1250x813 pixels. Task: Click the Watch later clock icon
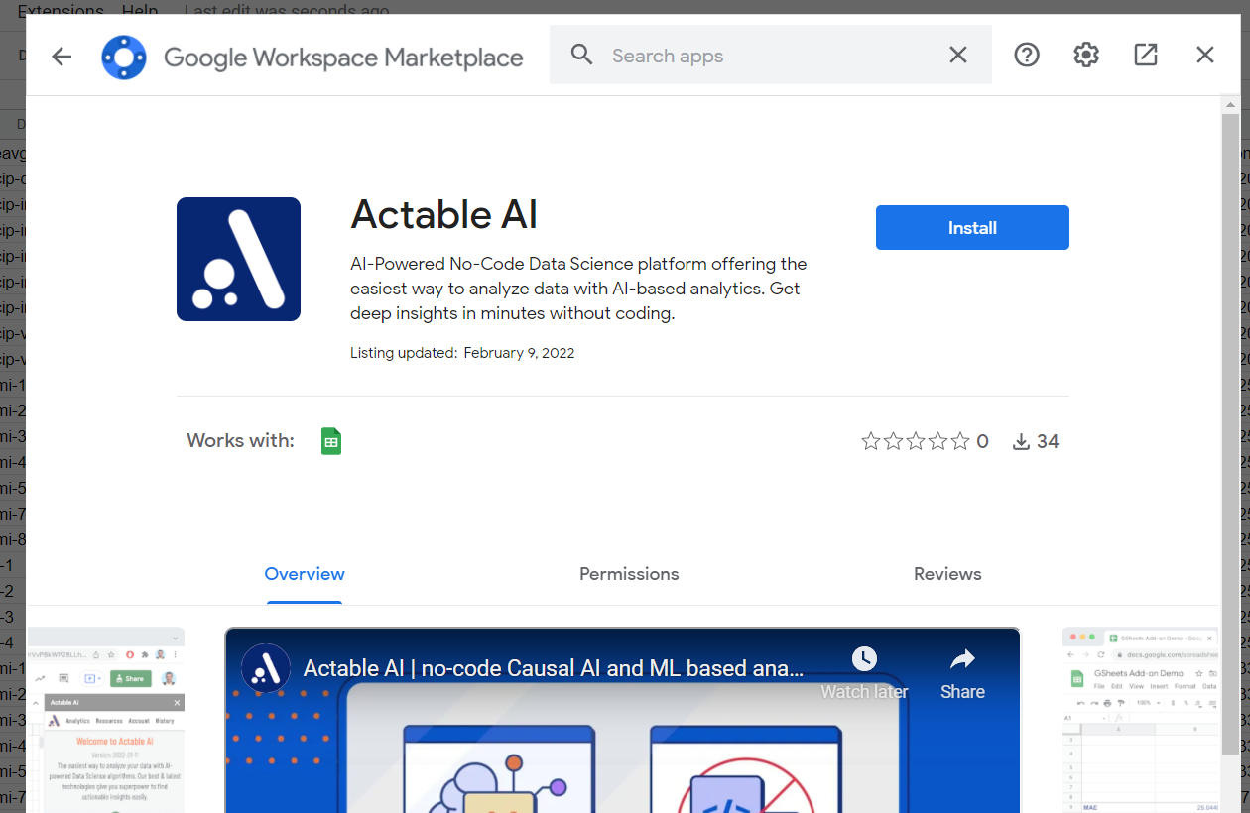click(x=864, y=659)
